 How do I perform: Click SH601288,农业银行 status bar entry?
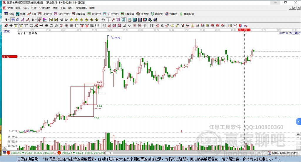point(282,153)
